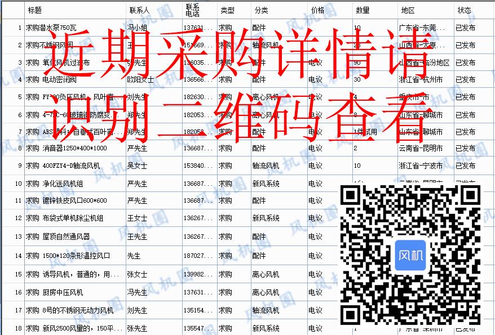Image resolution: width=495 pixels, height=335 pixels.
Task: Open the 求购 消音器1250*400*1000 entry
Action: pyautogui.click(x=66, y=149)
